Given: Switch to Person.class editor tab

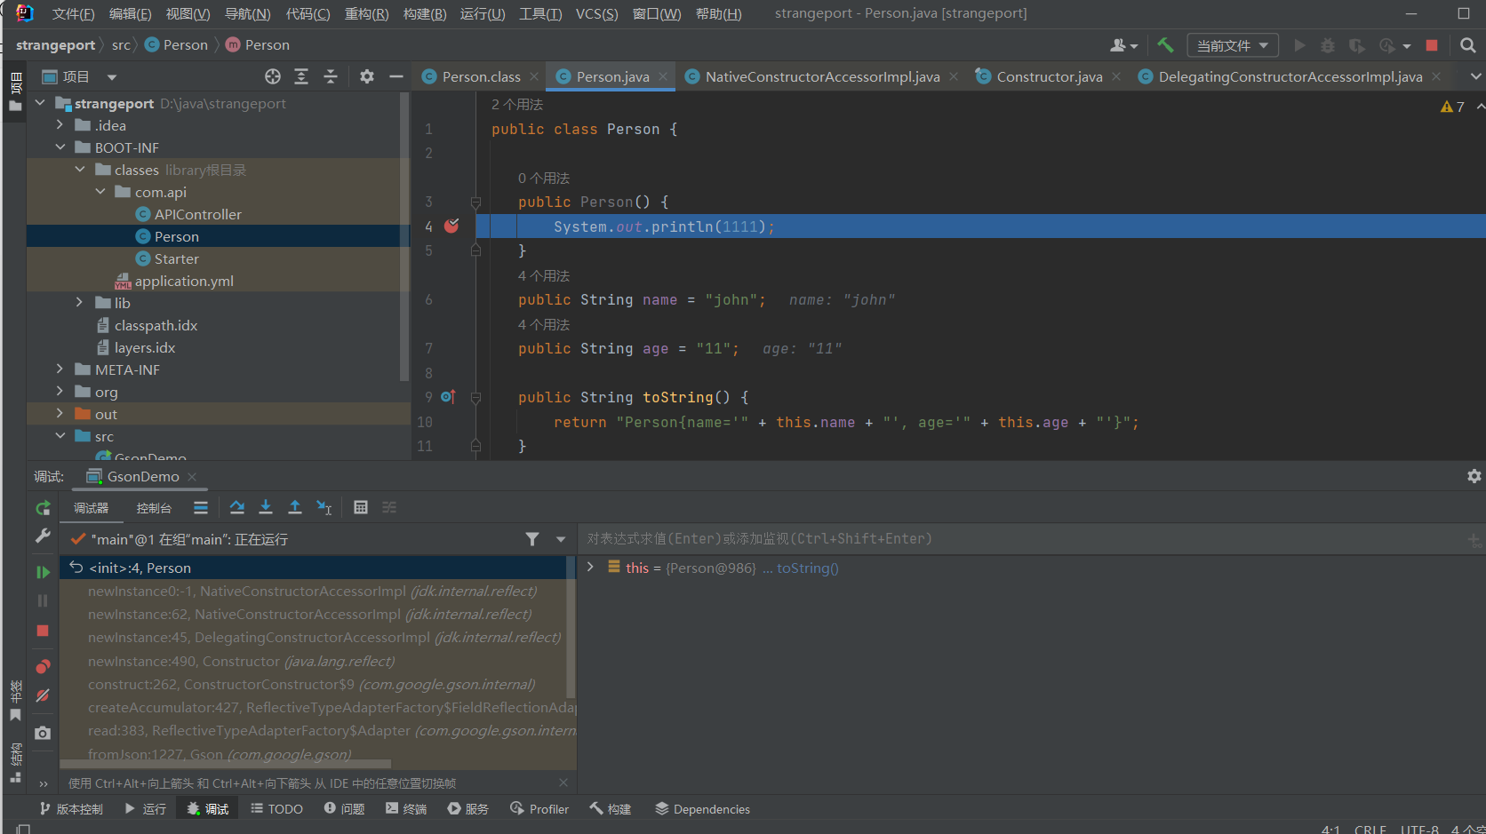Looking at the screenshot, I should point(480,76).
